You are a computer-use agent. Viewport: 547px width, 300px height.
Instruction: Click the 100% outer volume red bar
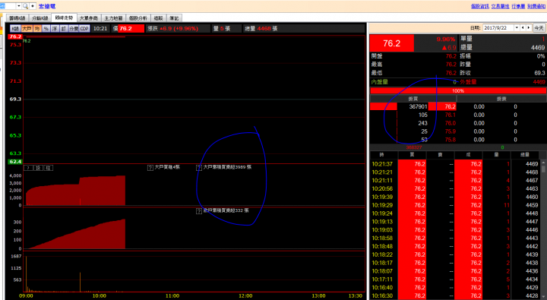click(x=458, y=90)
